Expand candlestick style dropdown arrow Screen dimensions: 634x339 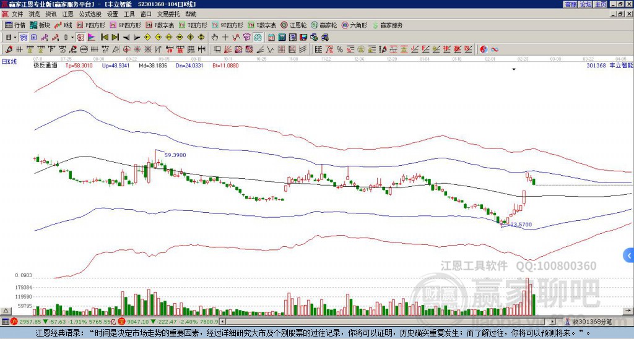(x=73, y=38)
